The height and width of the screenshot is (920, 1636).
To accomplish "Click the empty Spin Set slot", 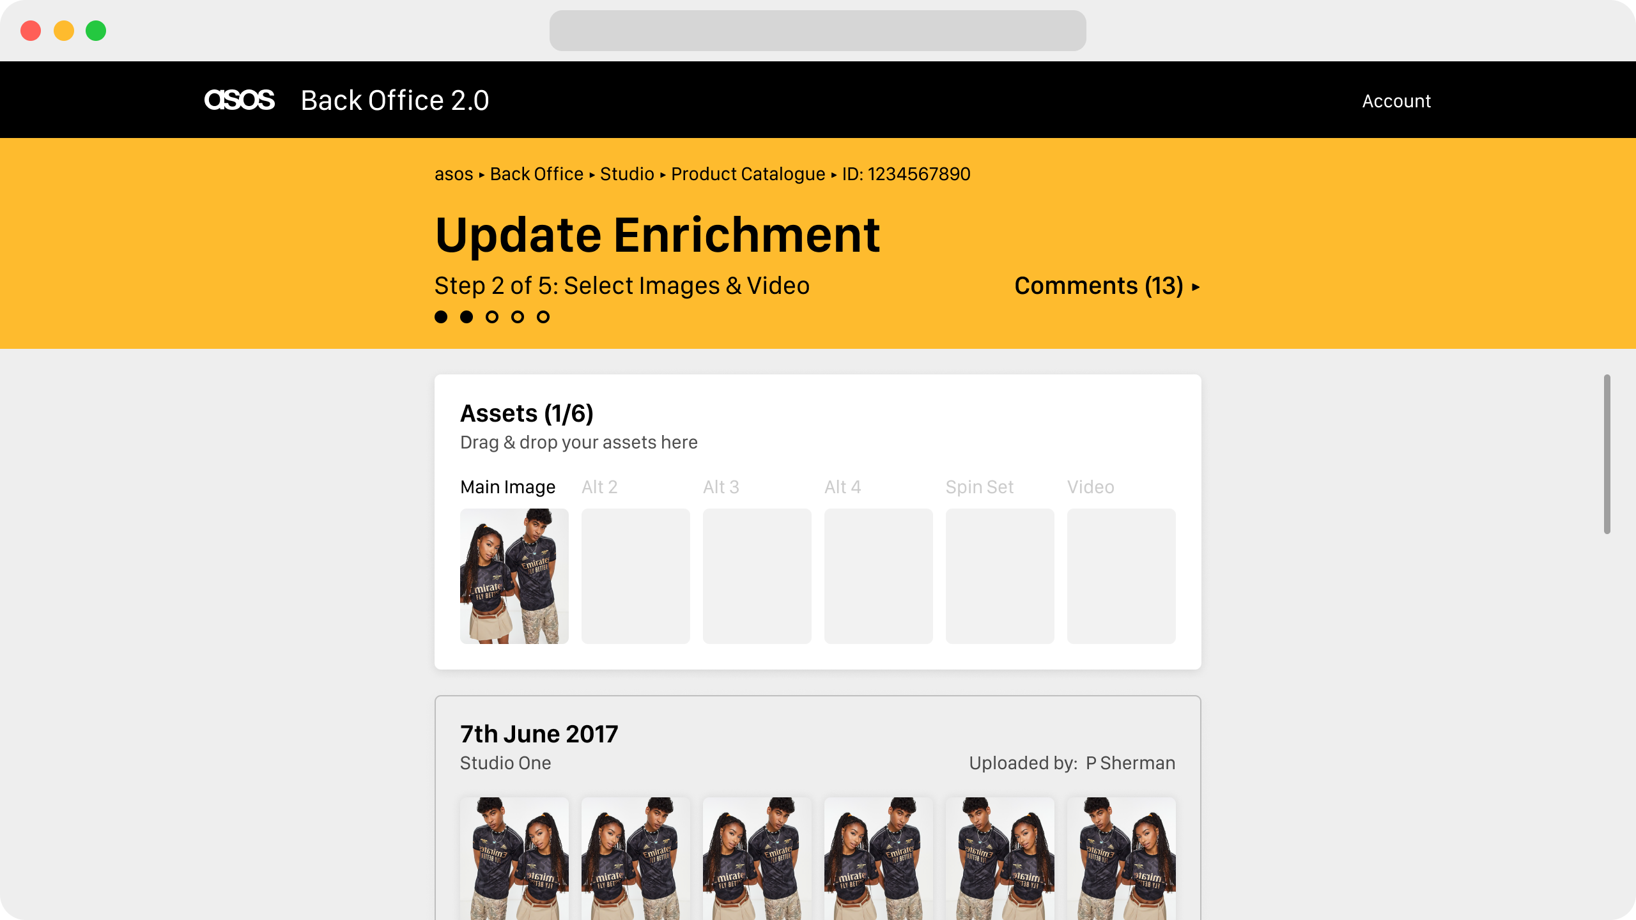I will point(1000,576).
